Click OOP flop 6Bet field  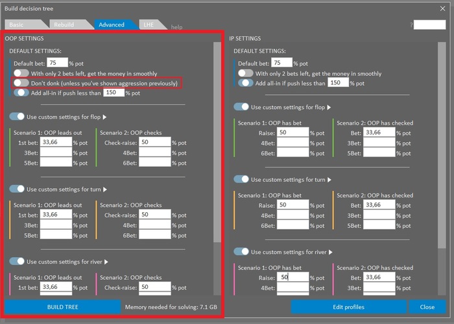[x=155, y=162]
